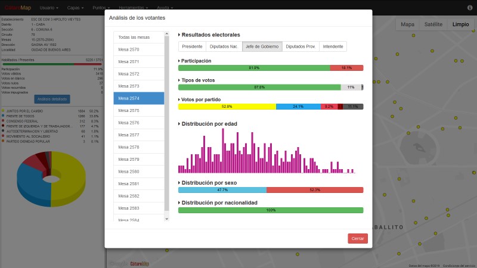Click the 87.8% green vote-type segment
This screenshot has height=268, width=477.
tap(259, 87)
